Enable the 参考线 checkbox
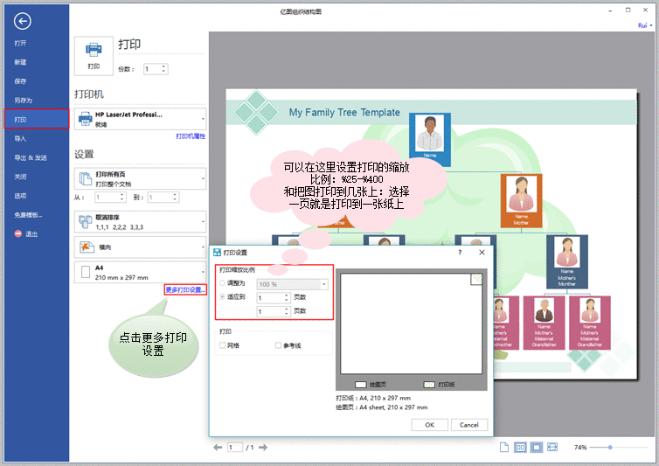The image size is (659, 466). pyautogui.click(x=279, y=345)
